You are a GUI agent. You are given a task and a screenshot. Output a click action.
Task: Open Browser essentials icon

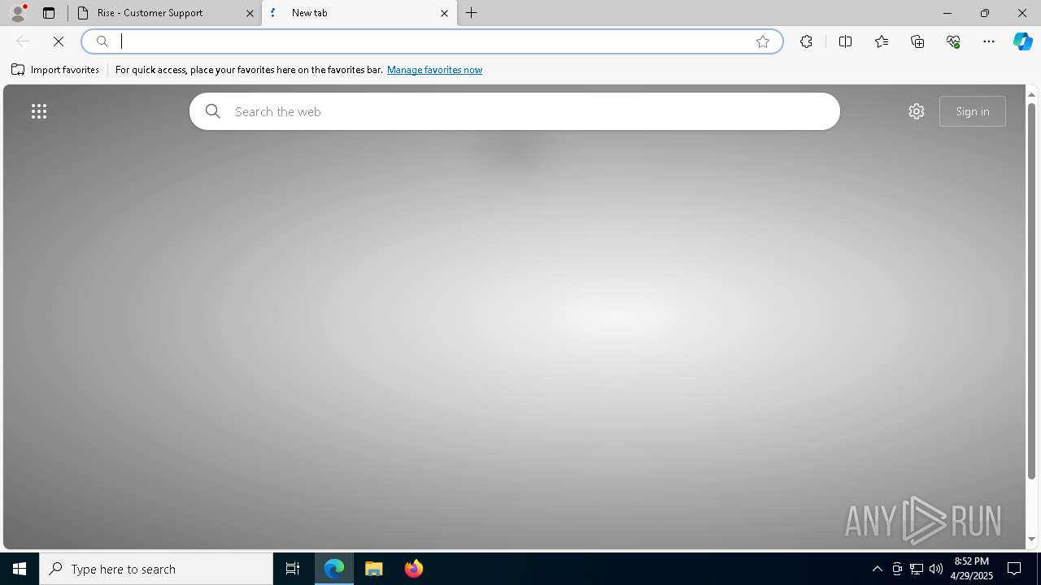point(953,41)
